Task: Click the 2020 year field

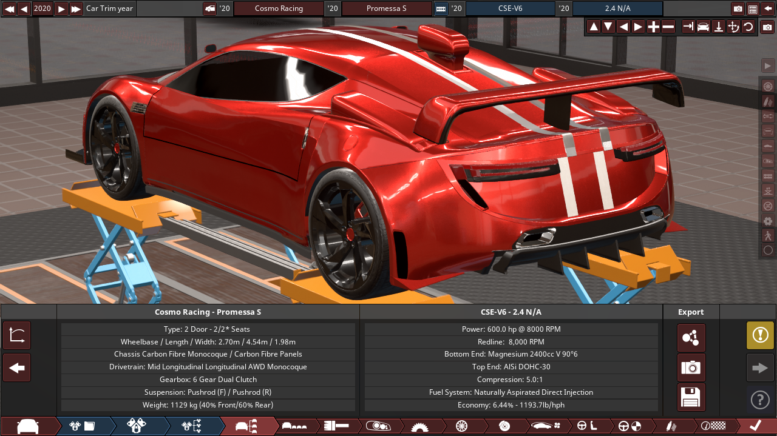Action: point(42,8)
